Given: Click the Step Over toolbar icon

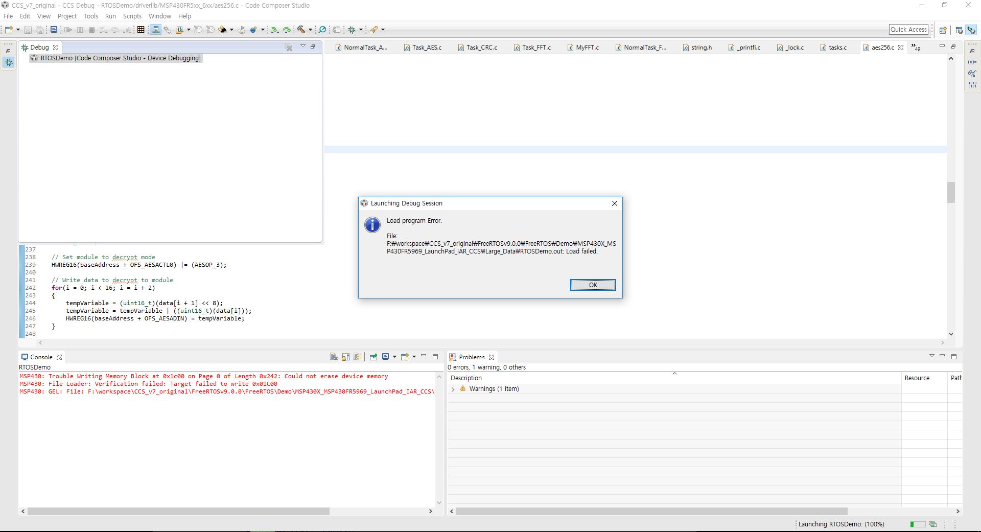Looking at the screenshot, I should point(115,30).
